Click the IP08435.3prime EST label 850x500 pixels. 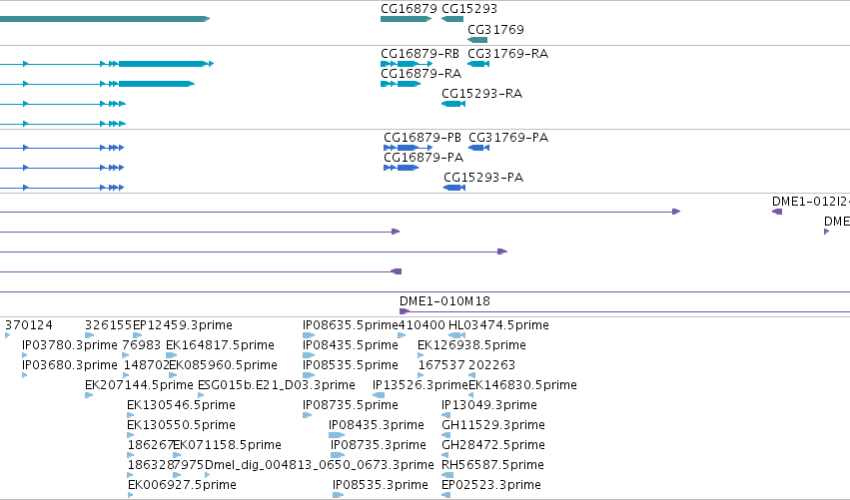pos(377,425)
